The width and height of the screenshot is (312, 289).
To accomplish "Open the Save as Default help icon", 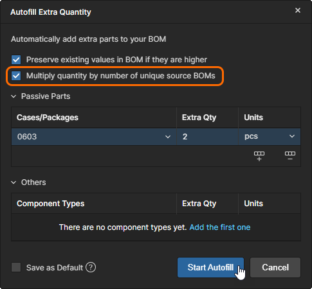I will [91, 267].
